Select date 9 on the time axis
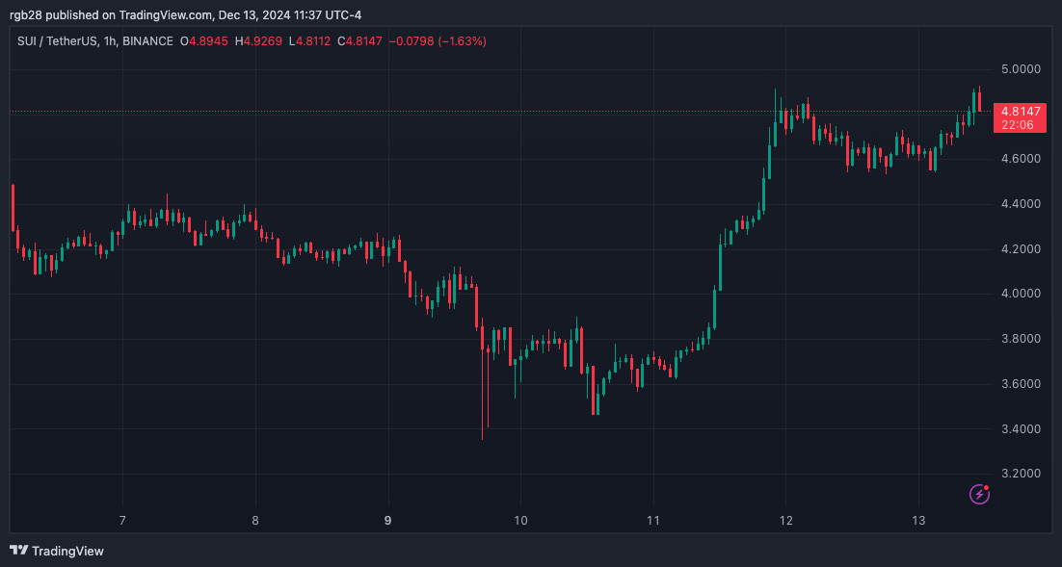This screenshot has height=567, width=1062. pyautogui.click(x=387, y=521)
